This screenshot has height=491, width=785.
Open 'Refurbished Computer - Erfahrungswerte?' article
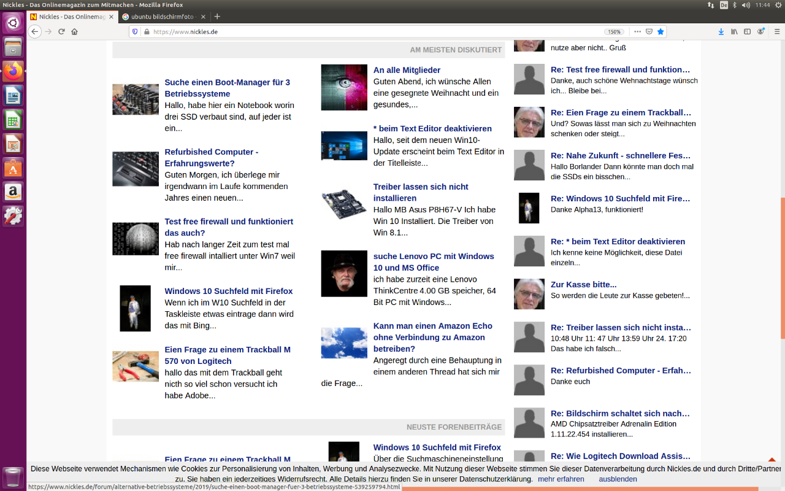pyautogui.click(x=212, y=158)
